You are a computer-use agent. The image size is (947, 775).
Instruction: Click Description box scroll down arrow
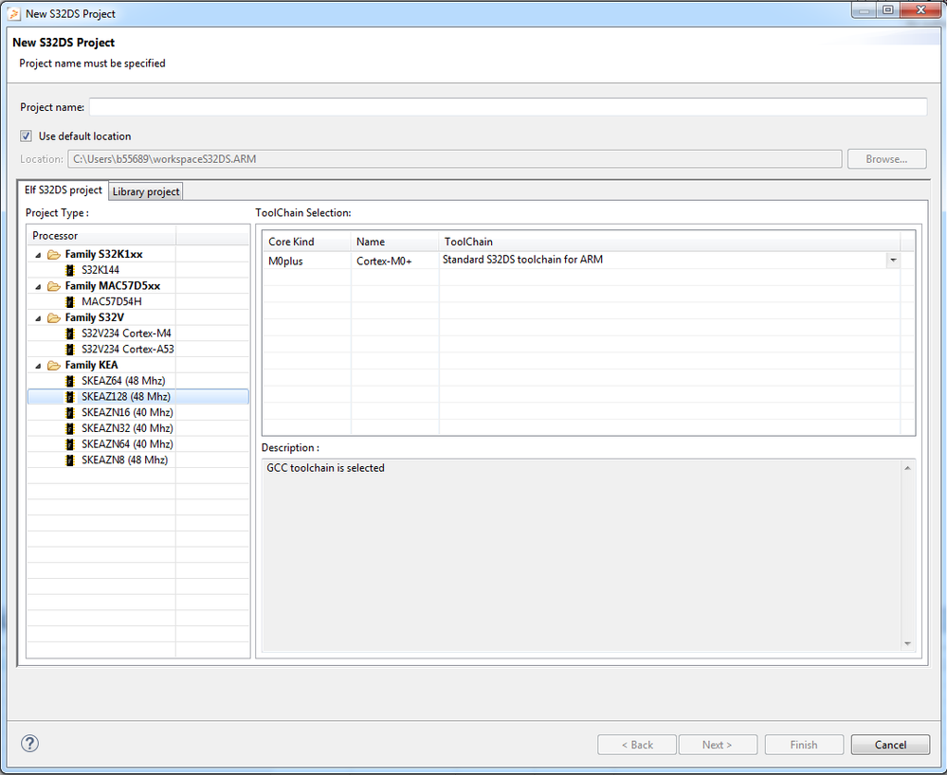[907, 643]
